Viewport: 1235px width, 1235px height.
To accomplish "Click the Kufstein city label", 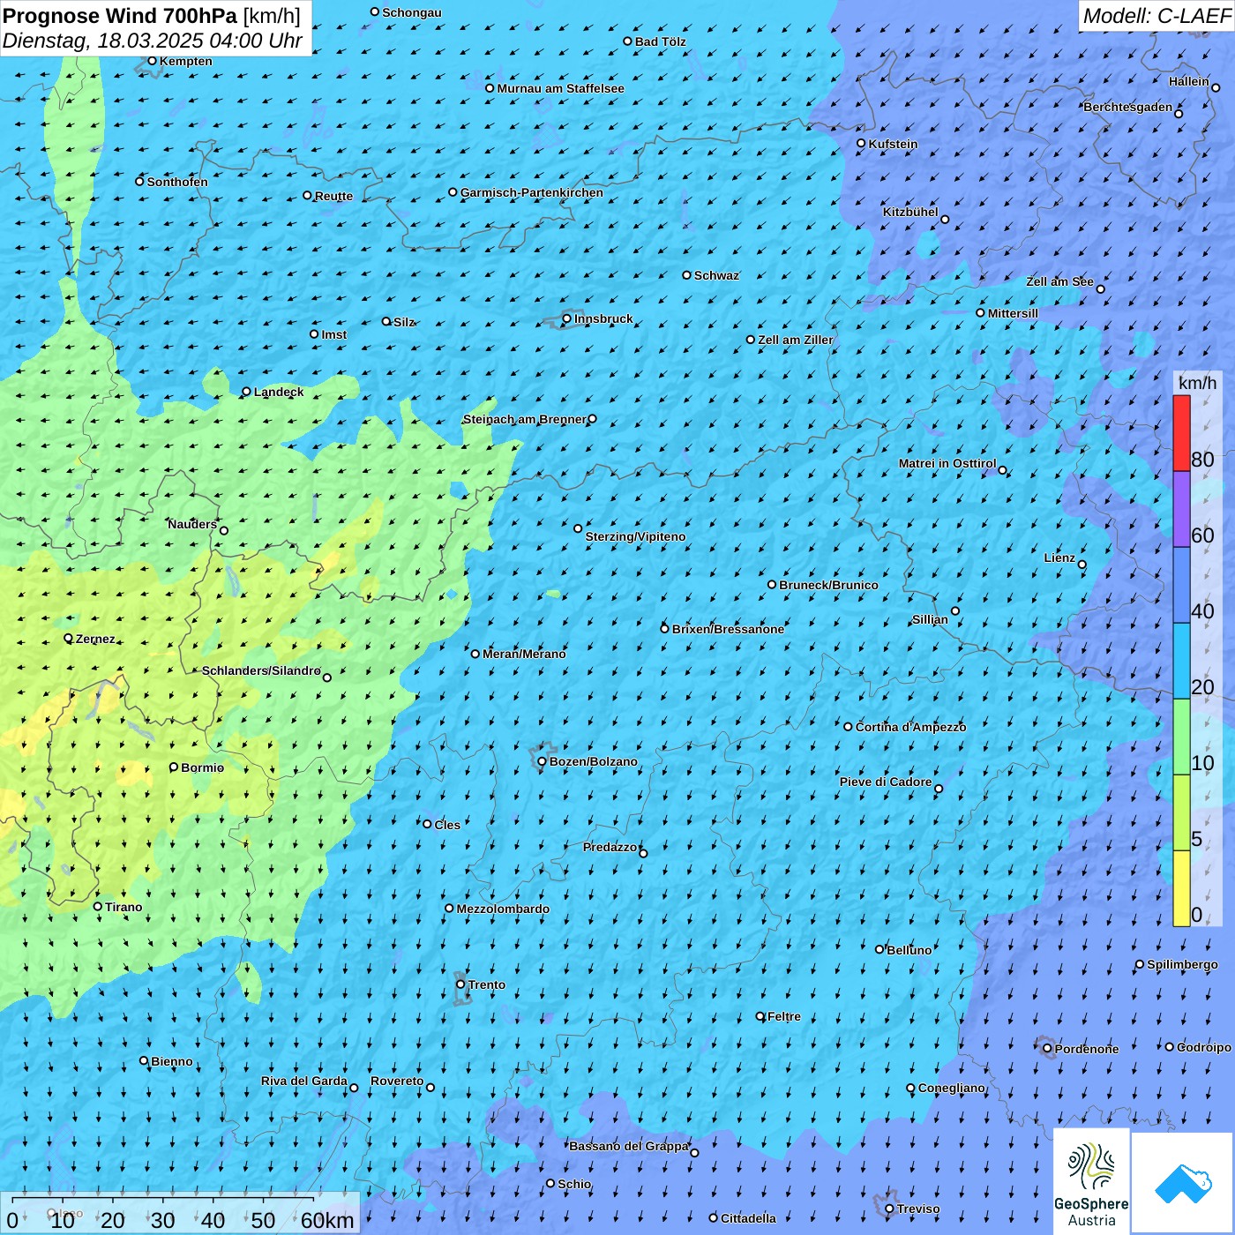I will point(893,144).
